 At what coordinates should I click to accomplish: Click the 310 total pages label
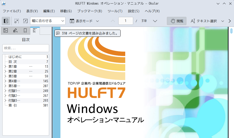pos(144,21)
